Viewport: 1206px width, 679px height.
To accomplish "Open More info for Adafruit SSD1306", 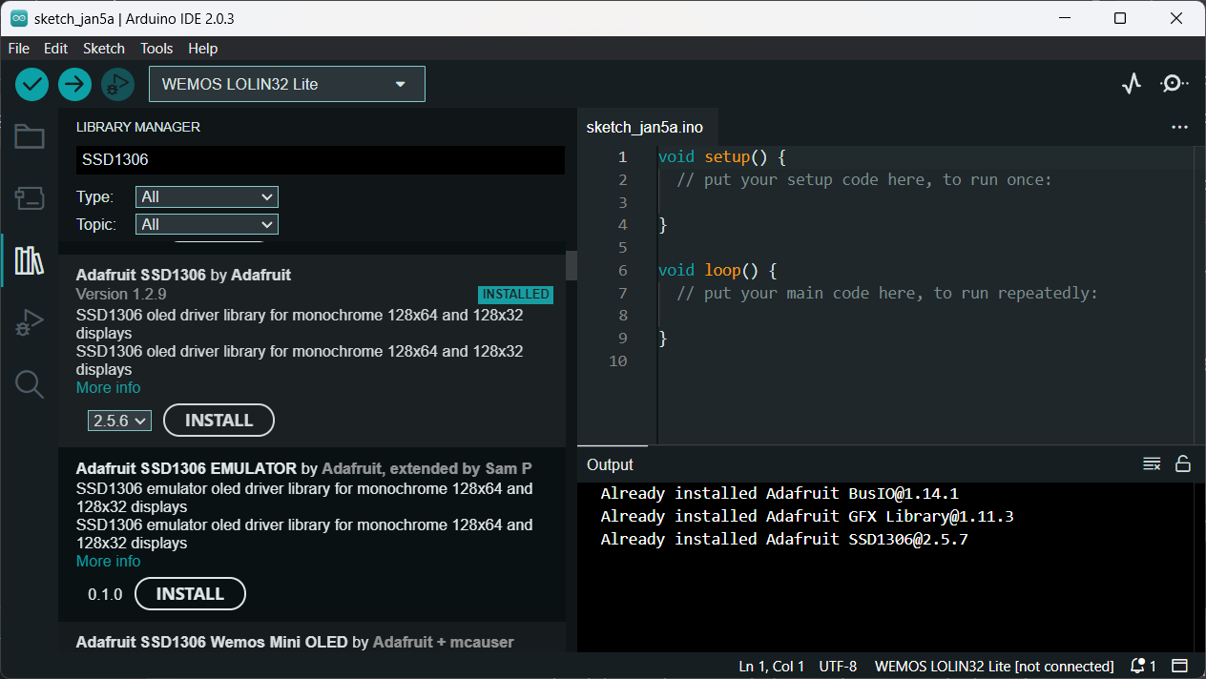I will click(108, 388).
